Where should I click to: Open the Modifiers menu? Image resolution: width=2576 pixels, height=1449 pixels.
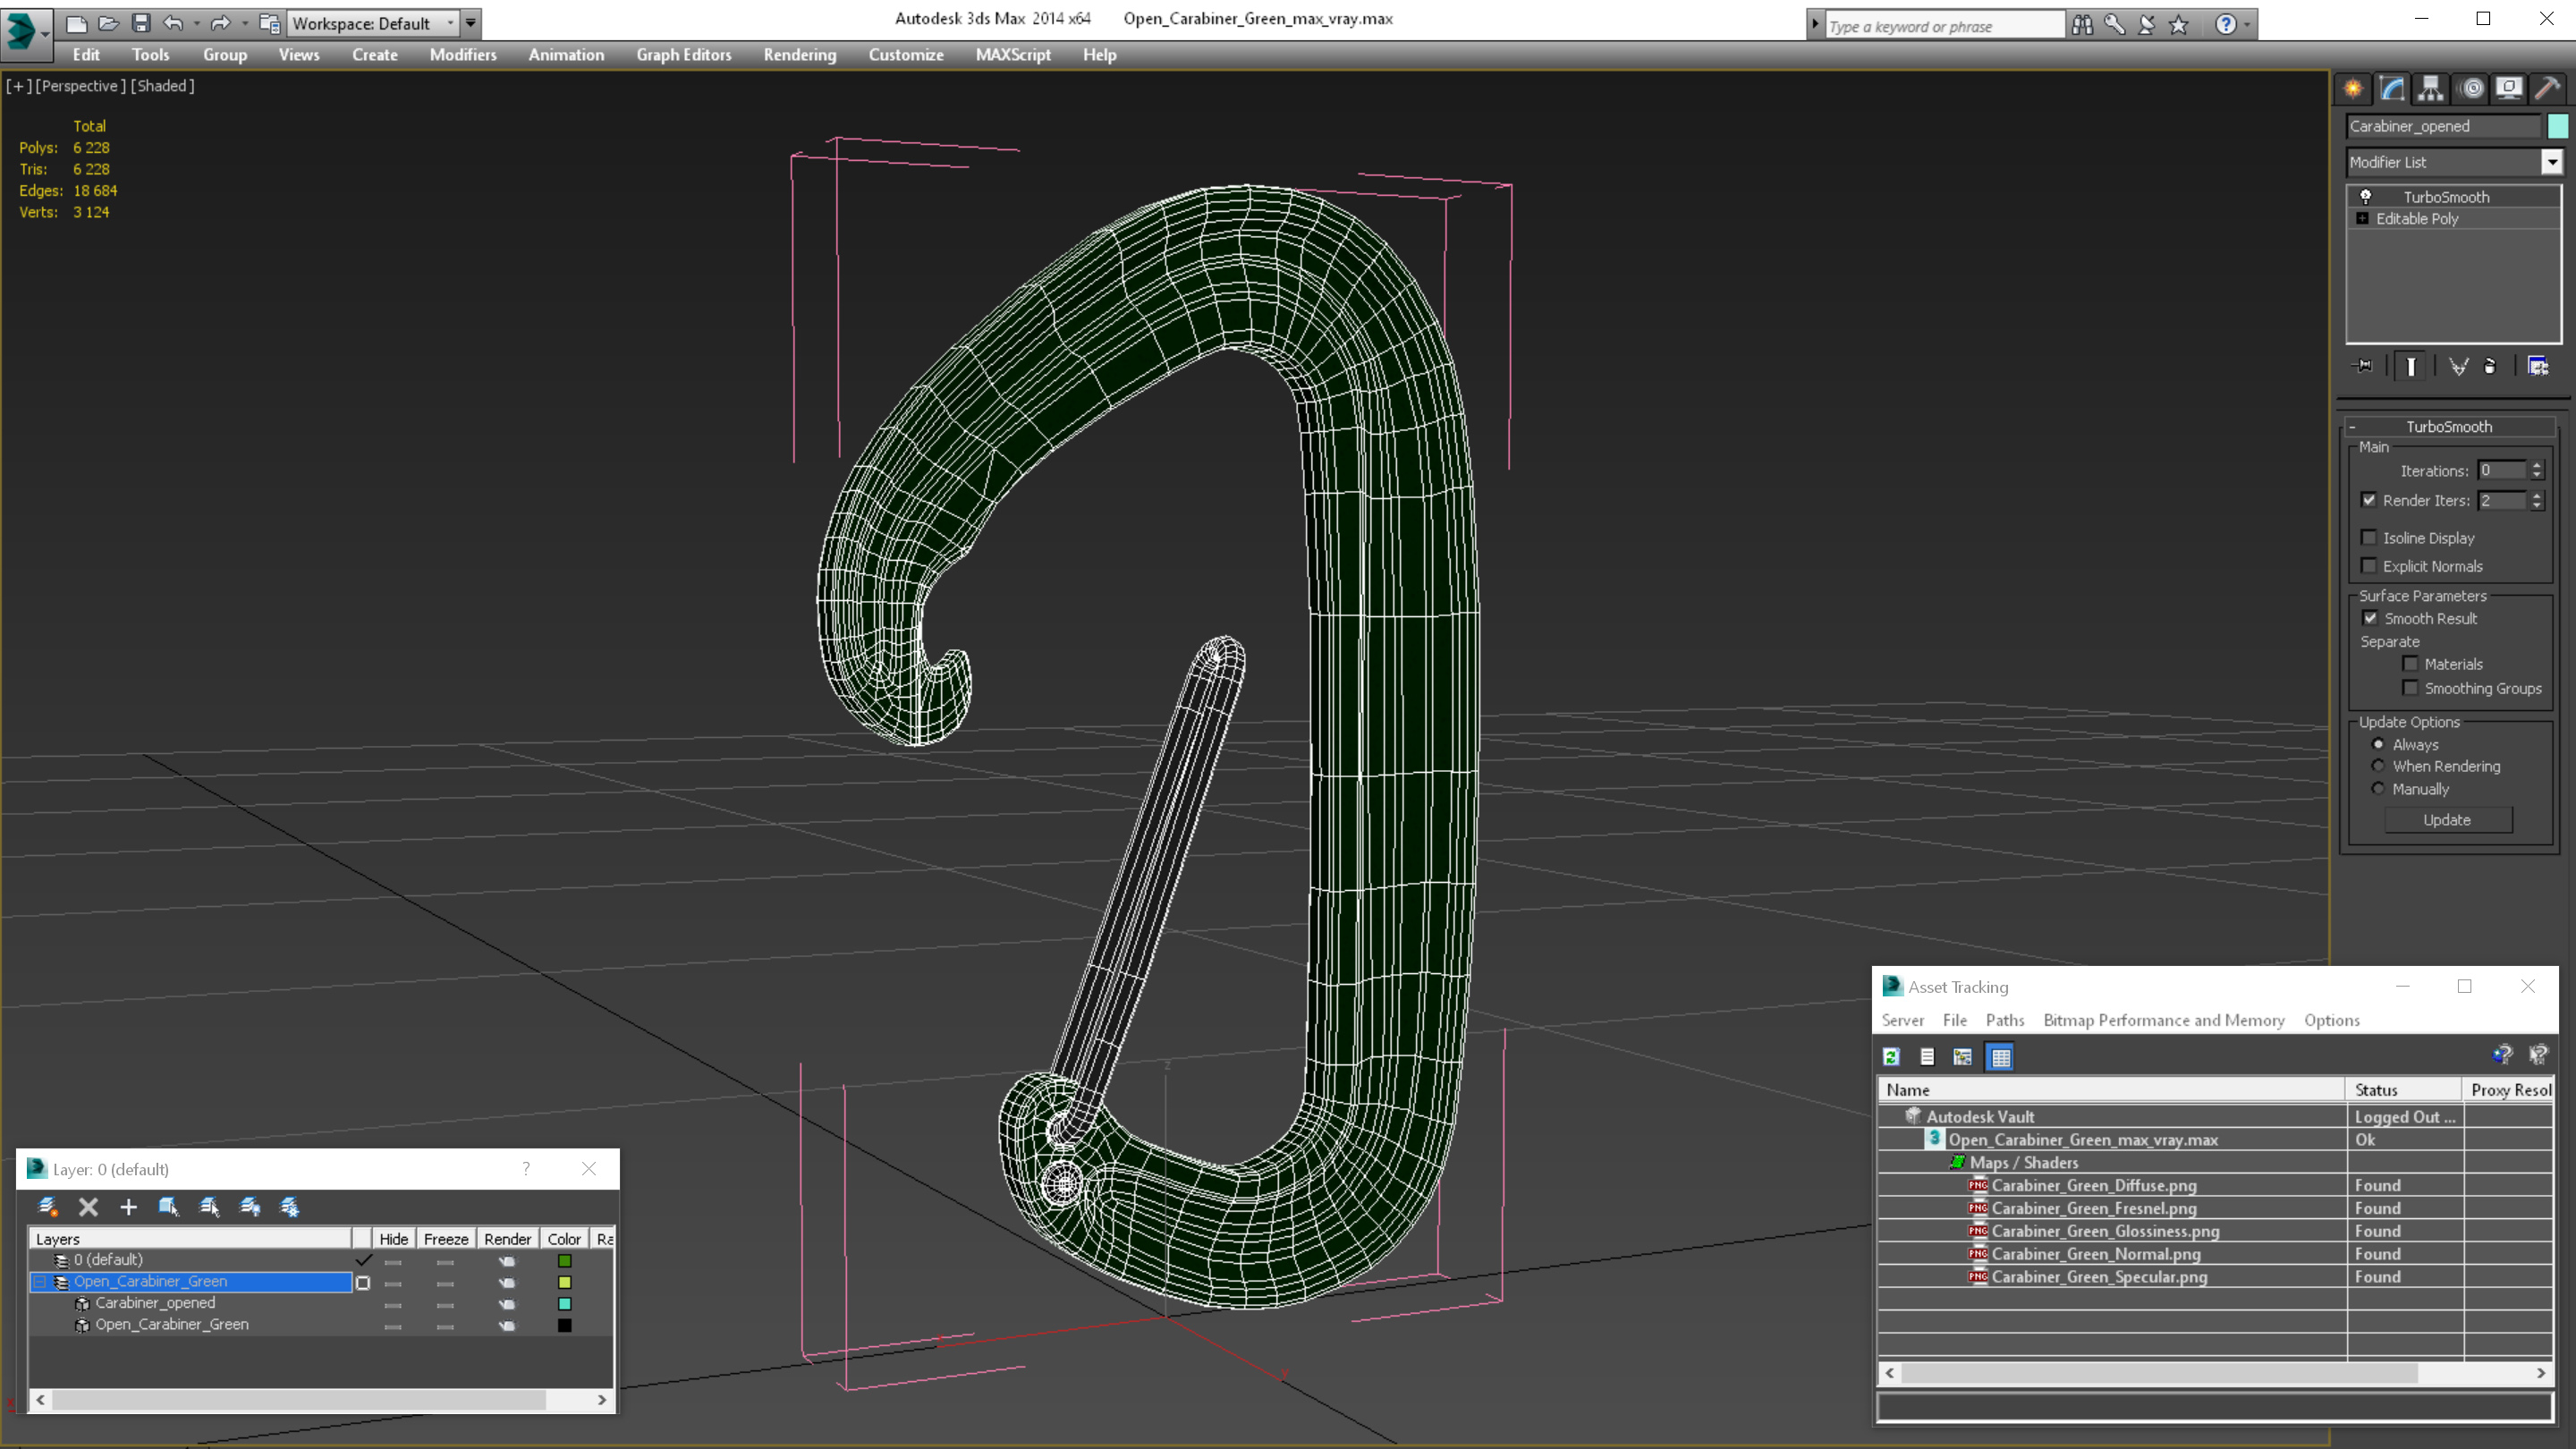463,55
